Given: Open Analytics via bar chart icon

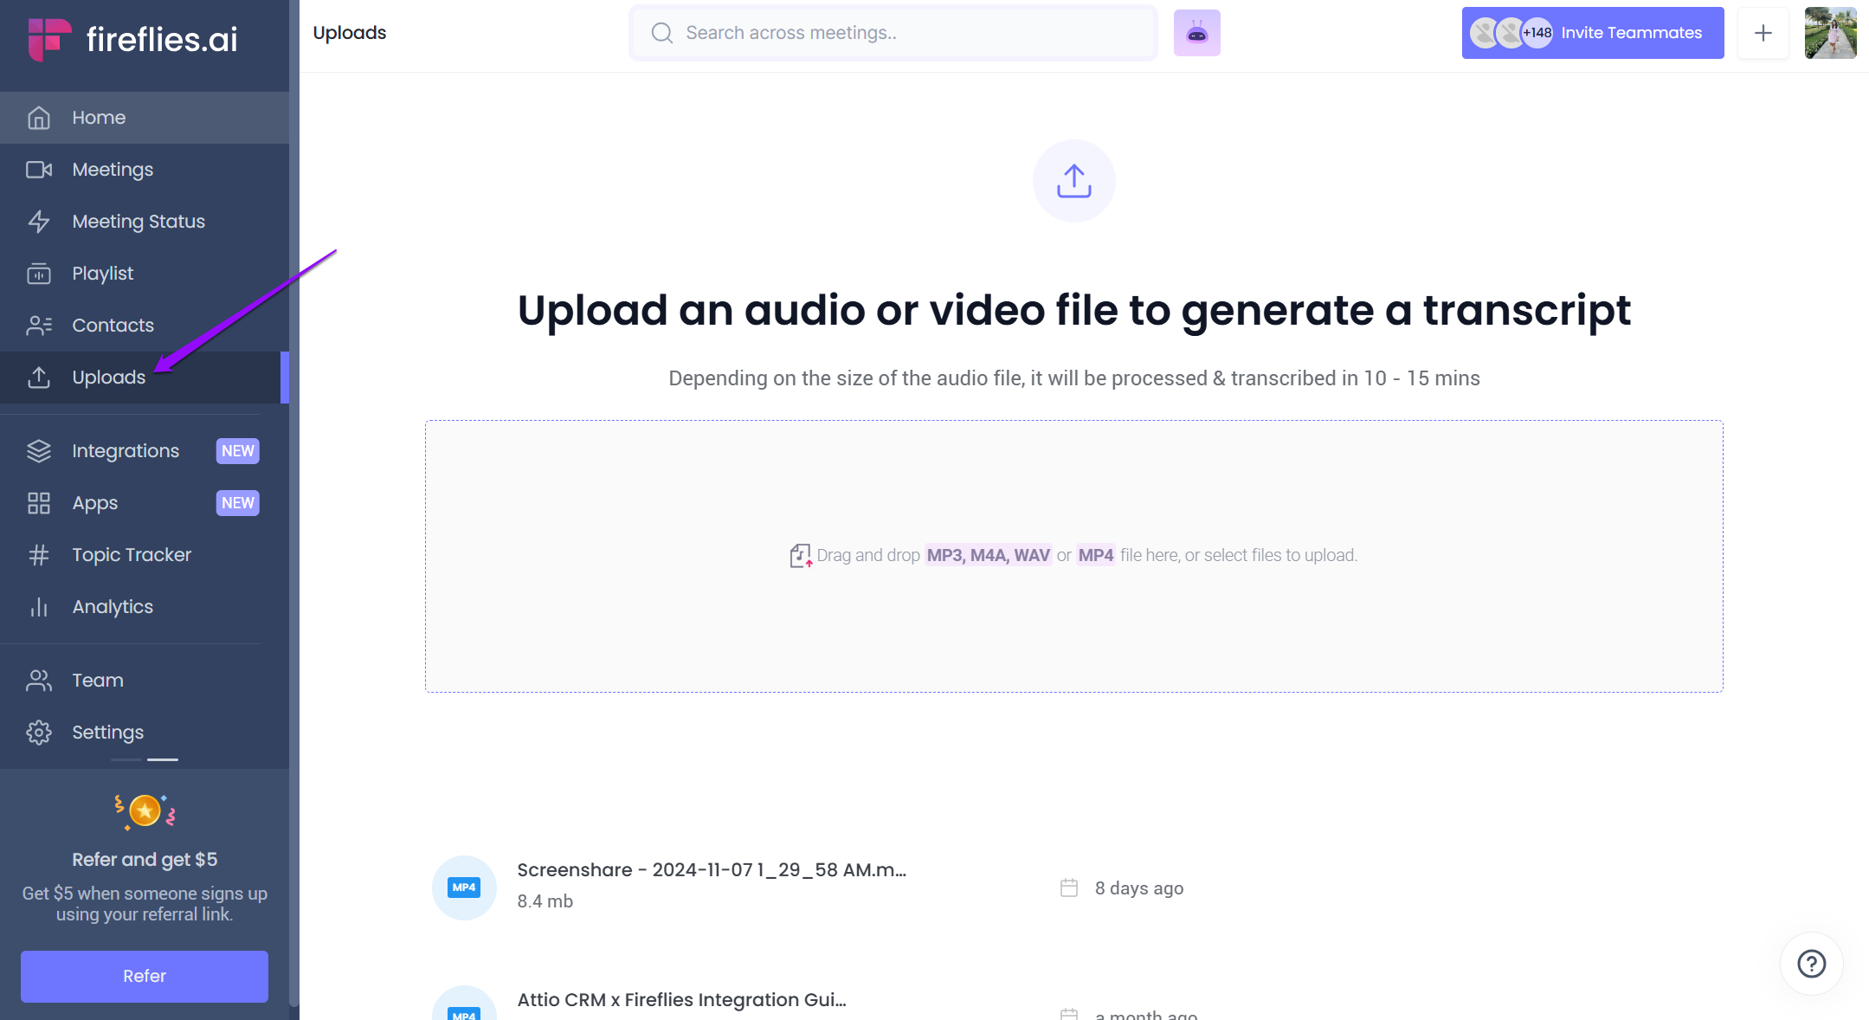Looking at the screenshot, I should (x=39, y=606).
